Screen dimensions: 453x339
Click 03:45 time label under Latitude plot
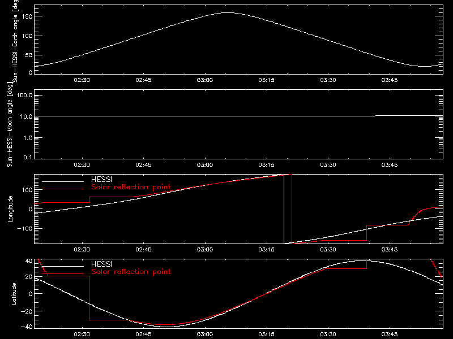pyautogui.click(x=390, y=334)
